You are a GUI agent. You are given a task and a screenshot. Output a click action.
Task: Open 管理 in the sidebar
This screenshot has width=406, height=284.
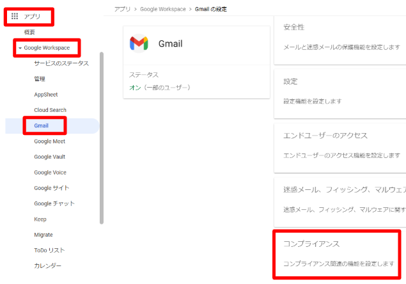[x=40, y=79]
